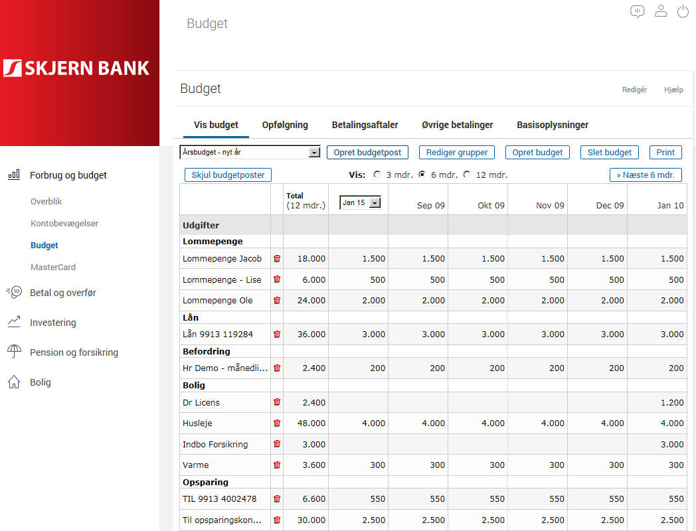This screenshot has height=531, width=696.
Task: Click the Husleje row label
Action: (197, 423)
